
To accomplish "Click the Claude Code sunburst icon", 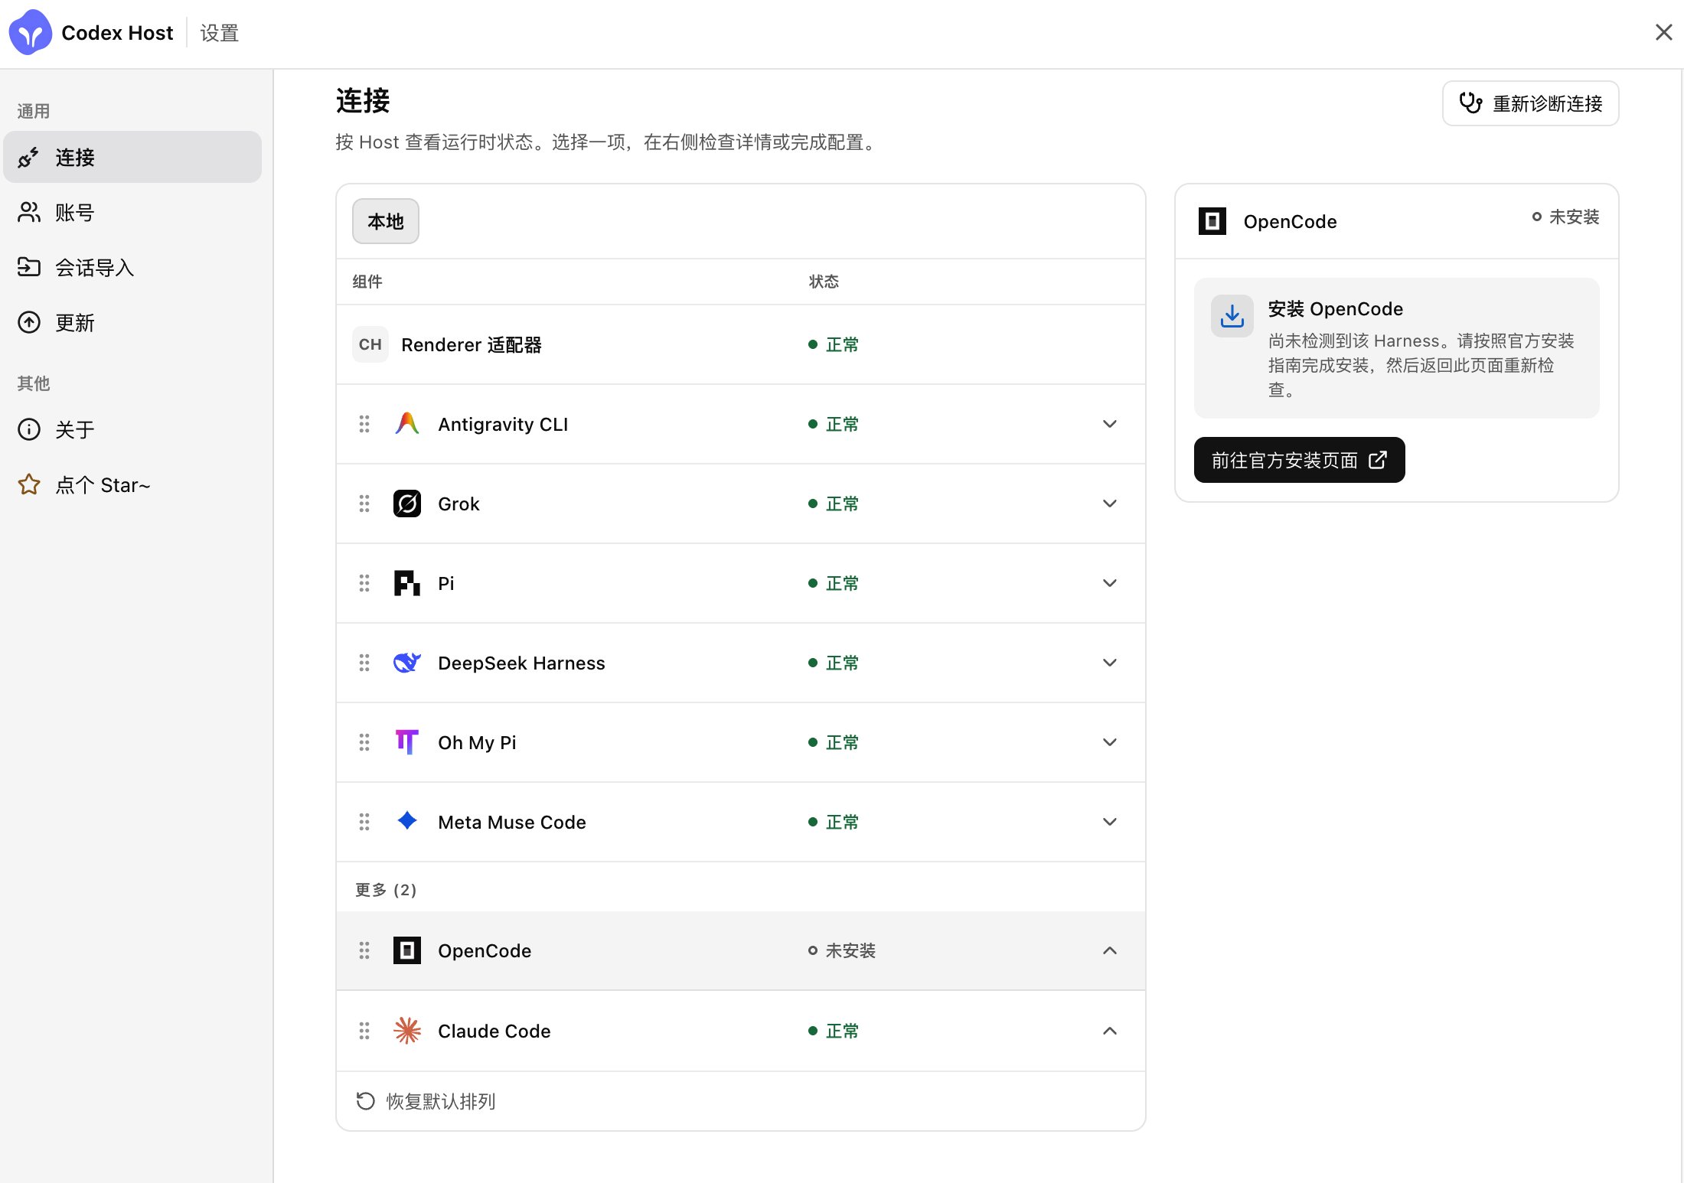I will (x=407, y=1031).
